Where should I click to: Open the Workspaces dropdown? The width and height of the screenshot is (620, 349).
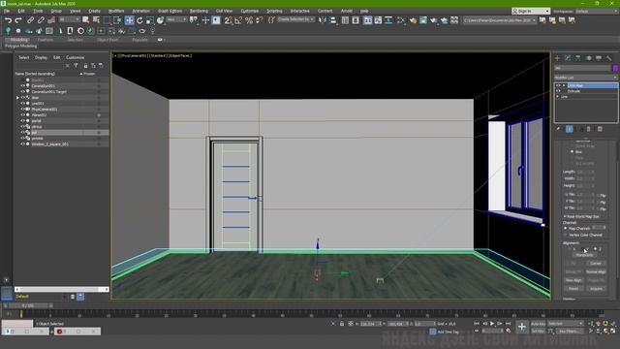point(596,11)
